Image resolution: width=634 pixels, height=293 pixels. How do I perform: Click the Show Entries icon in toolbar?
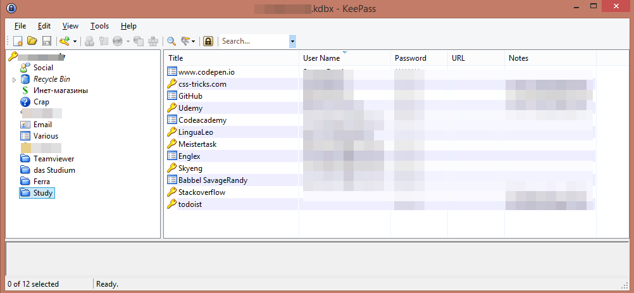point(185,41)
